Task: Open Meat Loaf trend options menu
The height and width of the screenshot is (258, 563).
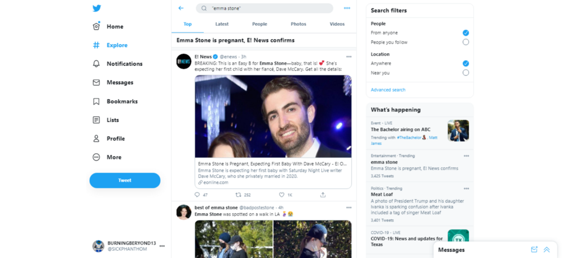Action: point(466,188)
